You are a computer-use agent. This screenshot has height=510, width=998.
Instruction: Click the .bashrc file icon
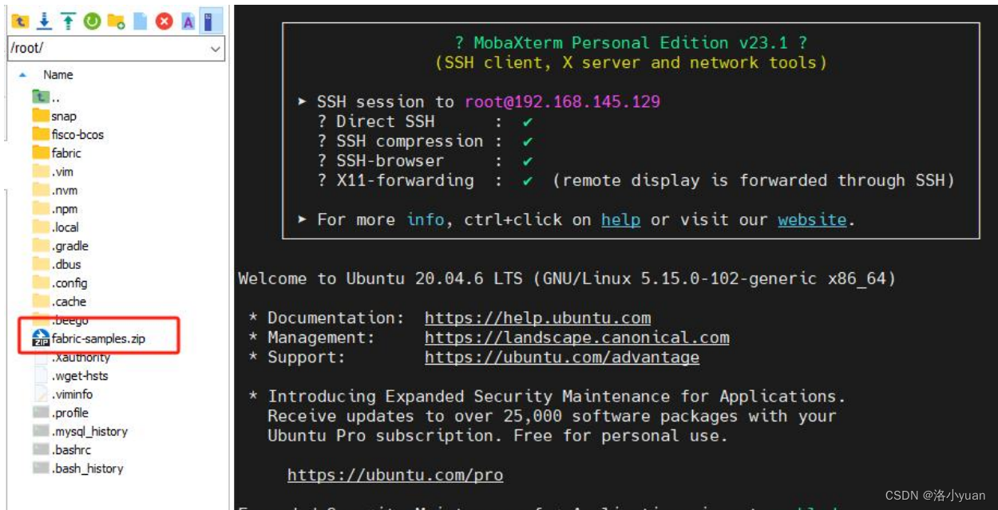(41, 449)
